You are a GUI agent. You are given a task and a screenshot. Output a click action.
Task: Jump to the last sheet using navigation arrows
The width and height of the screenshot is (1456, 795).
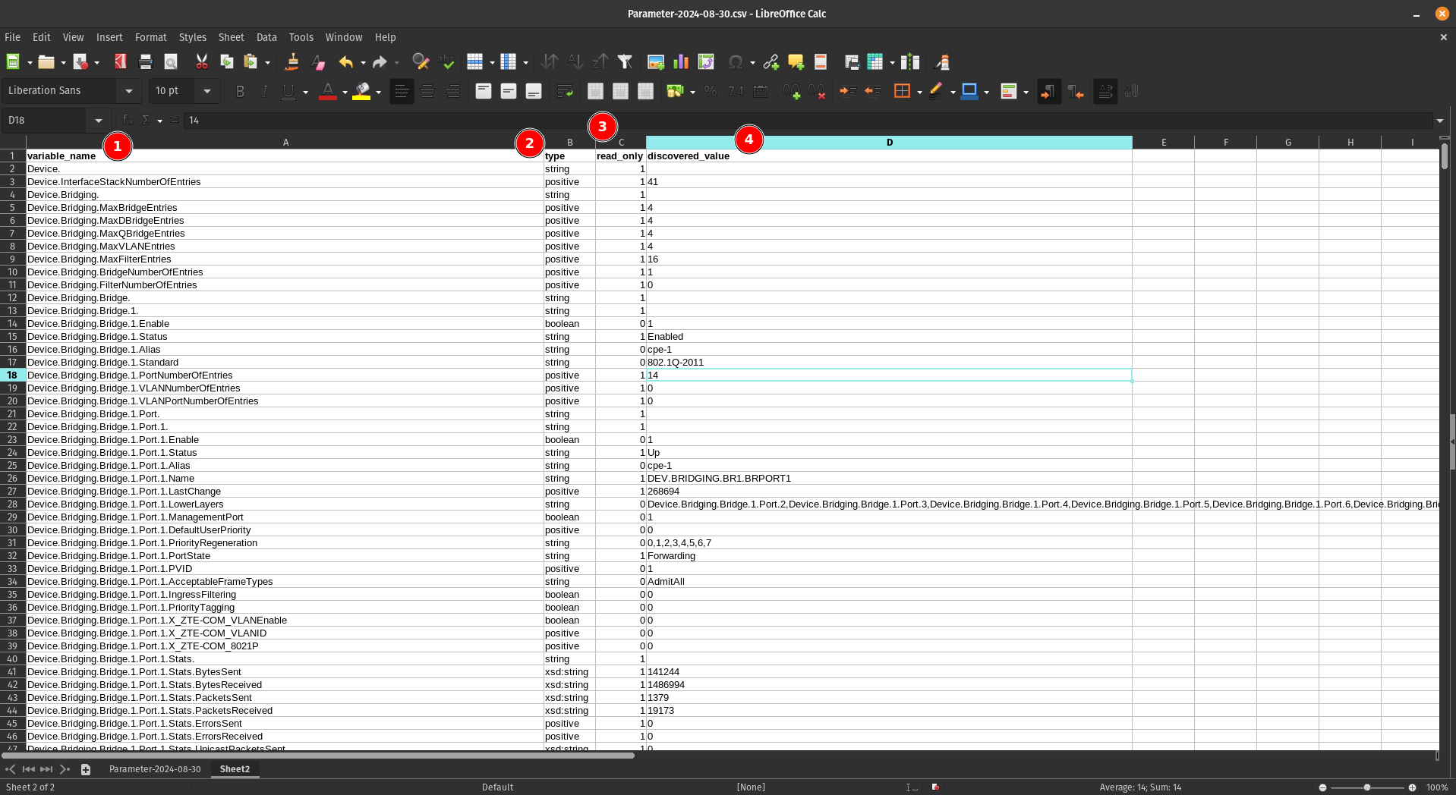pos(46,768)
